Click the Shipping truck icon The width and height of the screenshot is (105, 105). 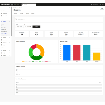[2, 55]
